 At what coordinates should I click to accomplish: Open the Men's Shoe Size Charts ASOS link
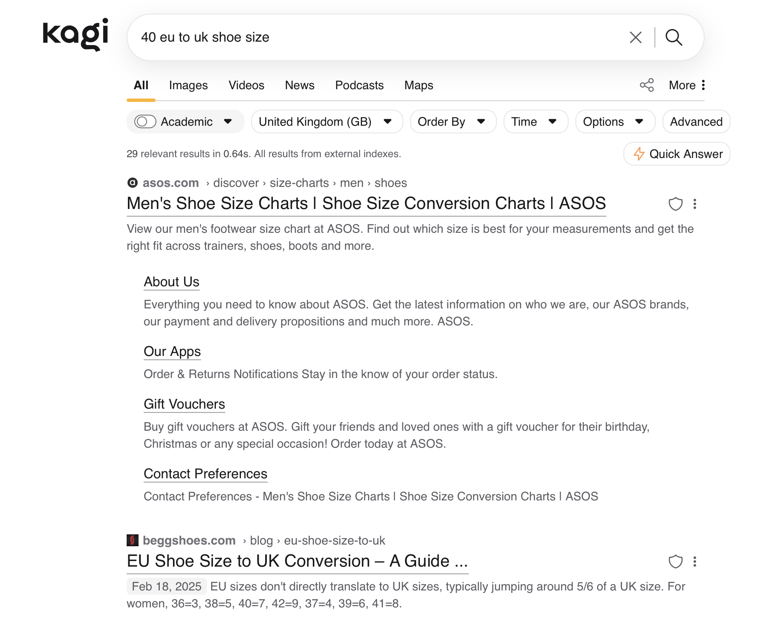[366, 203]
